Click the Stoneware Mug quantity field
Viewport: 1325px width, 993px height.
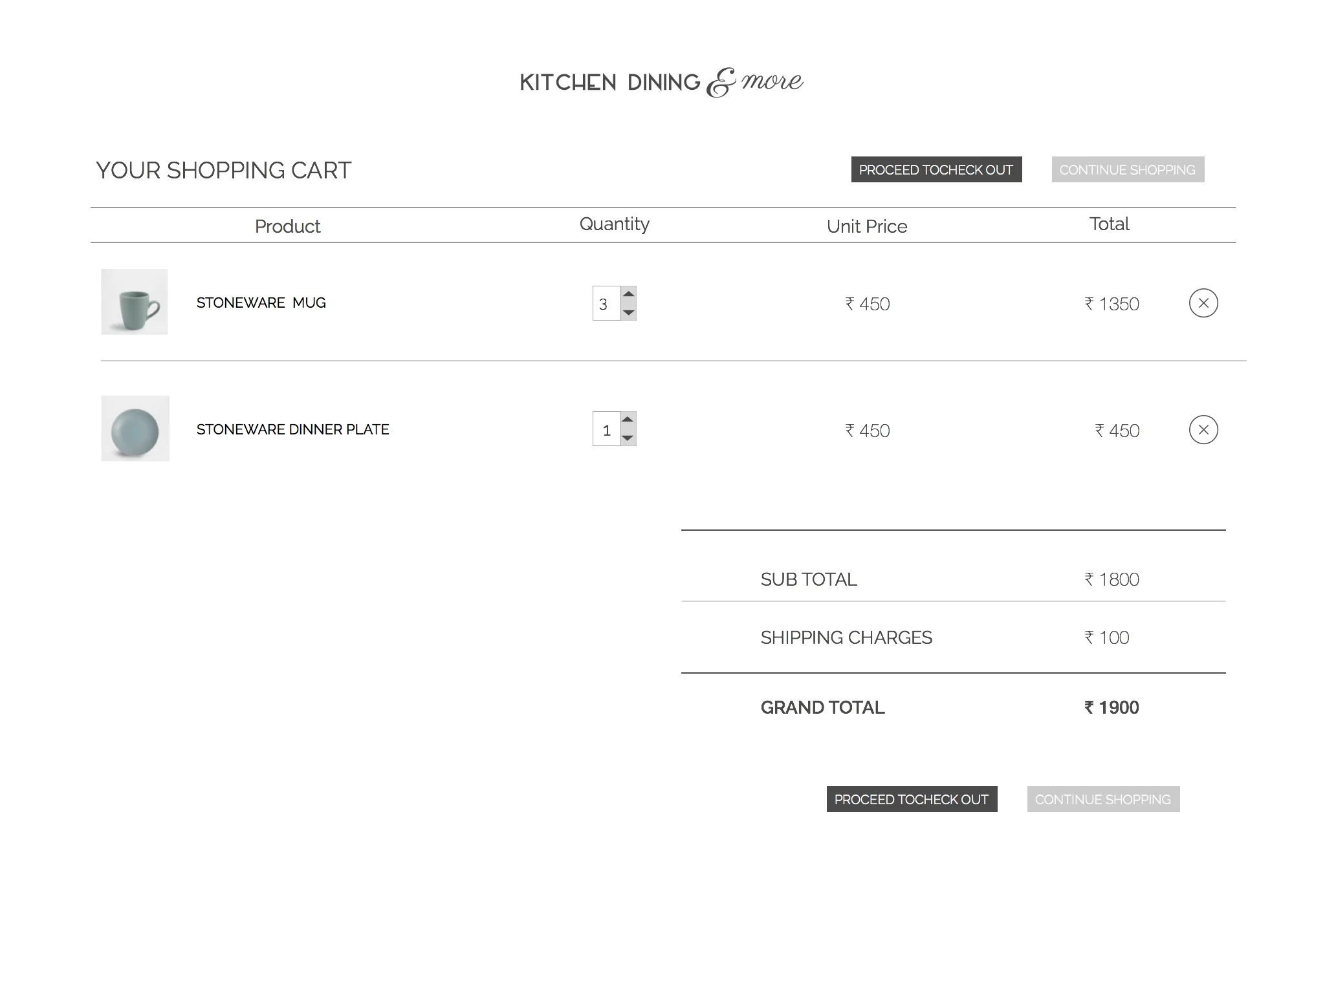[x=606, y=303]
